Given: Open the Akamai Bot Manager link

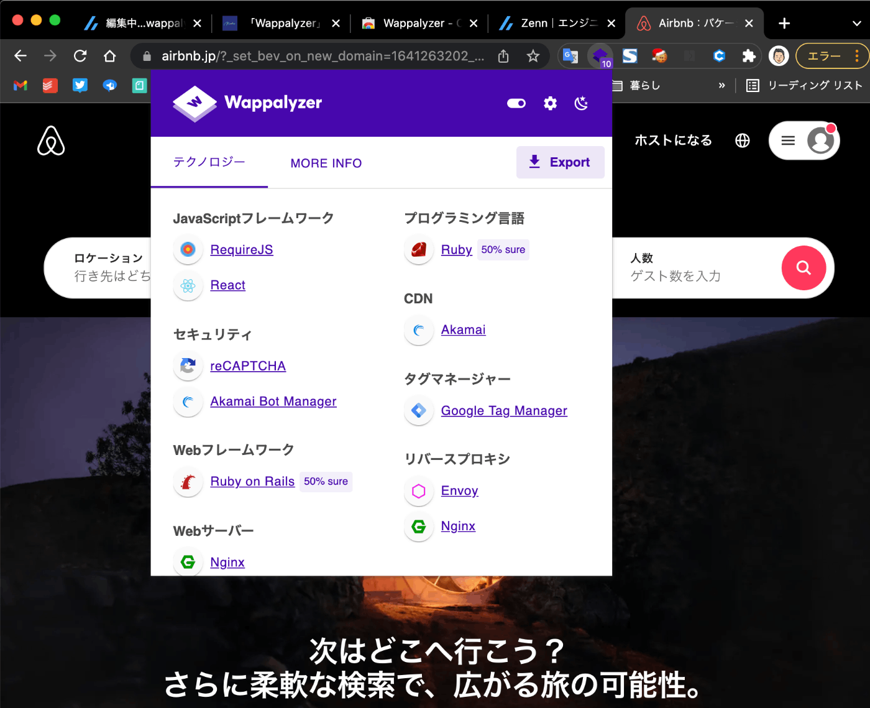Looking at the screenshot, I should 273,402.
